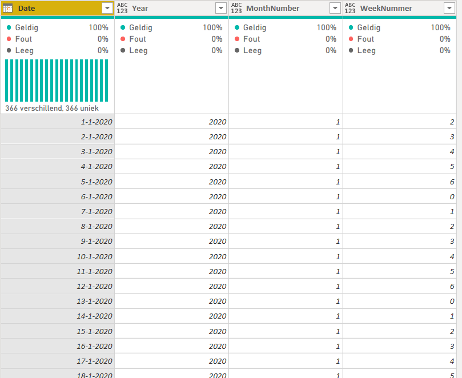
Task: Open the MonthNumber column filter dropdown
Action: pos(335,8)
